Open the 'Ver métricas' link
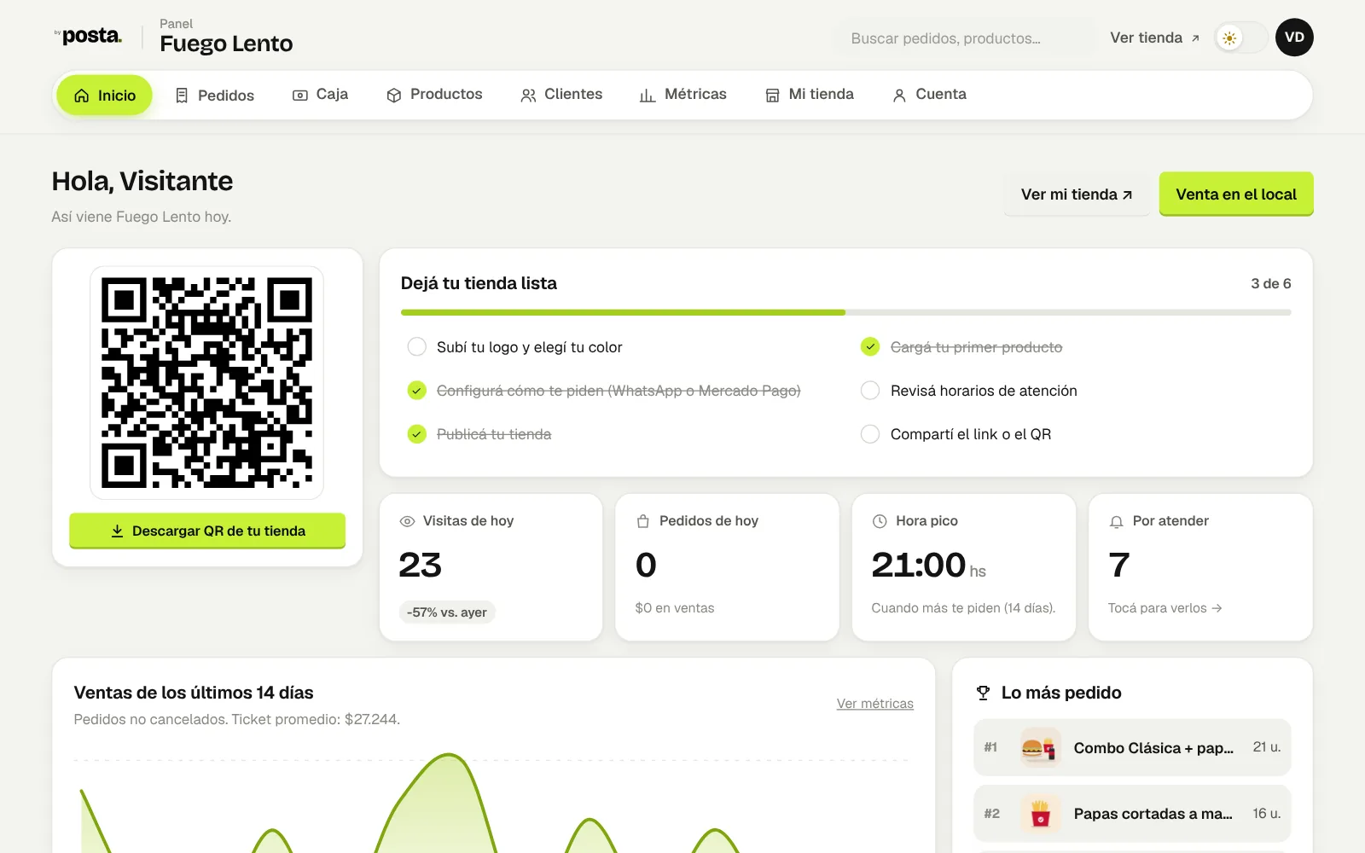1365x853 pixels. coord(874,704)
